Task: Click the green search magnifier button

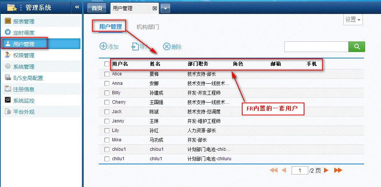Action: pyautogui.click(x=356, y=47)
